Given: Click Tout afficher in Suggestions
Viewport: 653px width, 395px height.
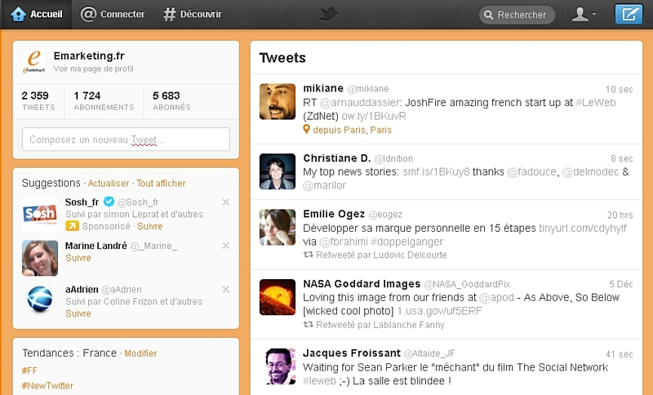Looking at the screenshot, I should point(161,184).
